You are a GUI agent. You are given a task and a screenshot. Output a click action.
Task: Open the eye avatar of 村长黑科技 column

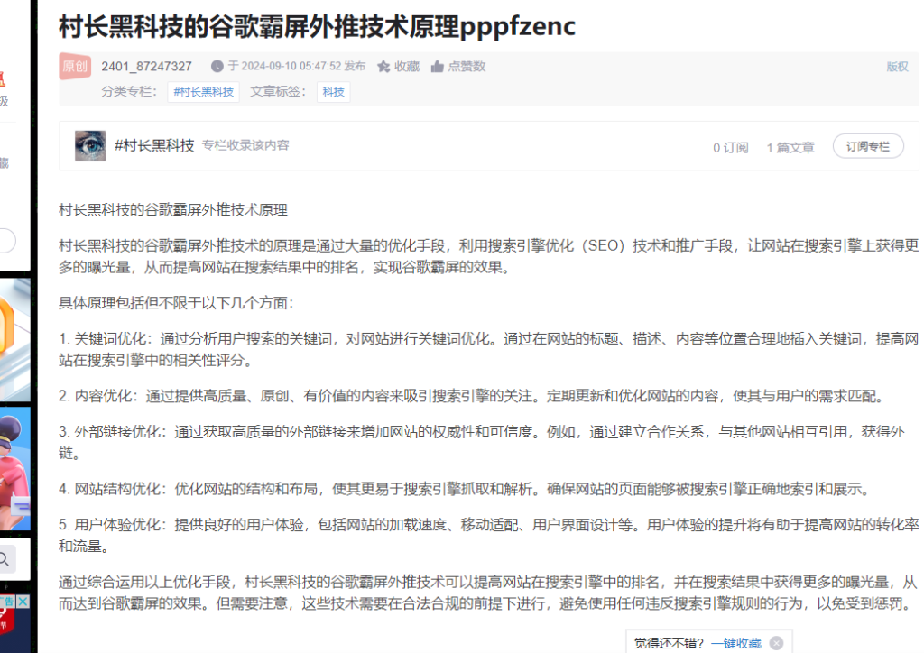coord(89,146)
